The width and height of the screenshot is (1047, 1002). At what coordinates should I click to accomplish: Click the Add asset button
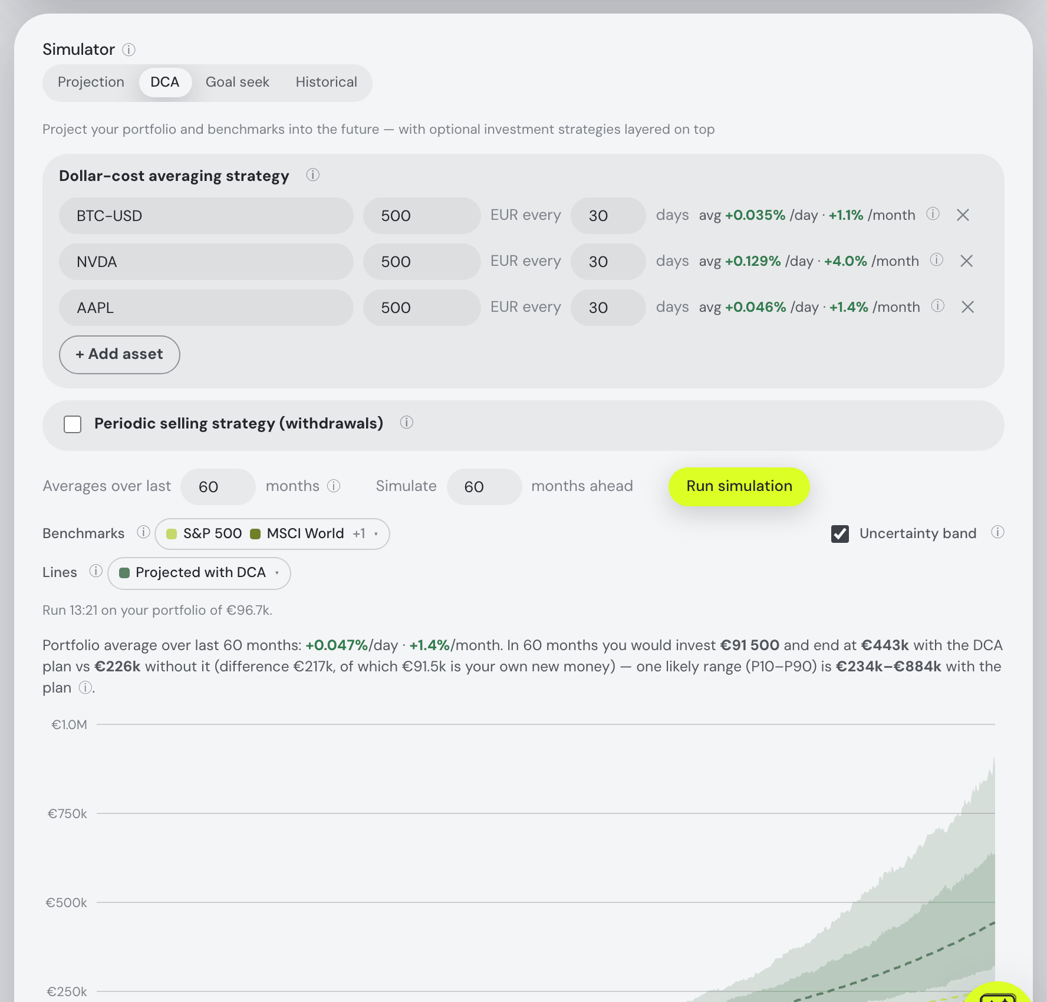tap(120, 355)
